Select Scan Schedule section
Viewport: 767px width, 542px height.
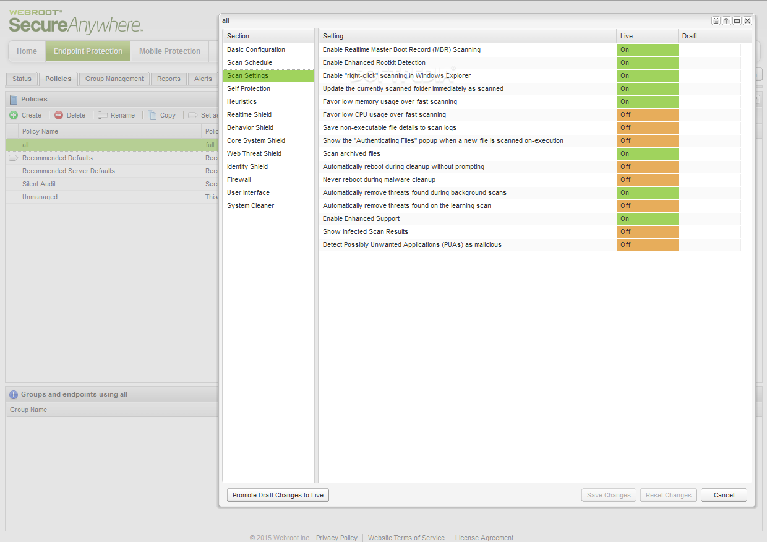pos(268,62)
